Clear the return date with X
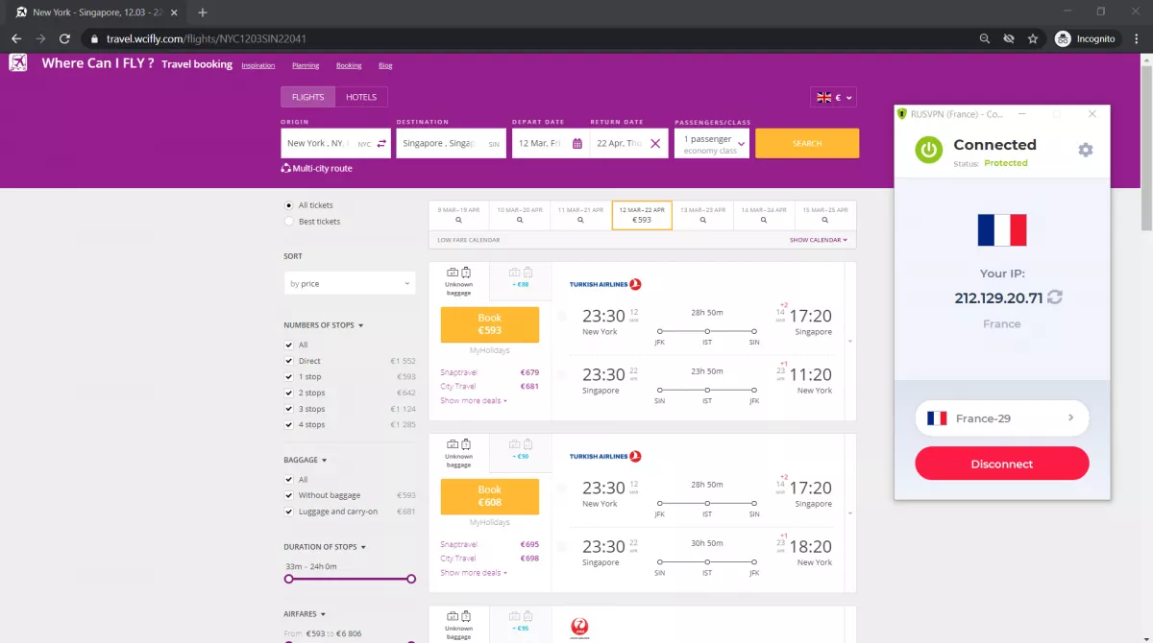Screen dimensions: 1153x643 click(655, 143)
